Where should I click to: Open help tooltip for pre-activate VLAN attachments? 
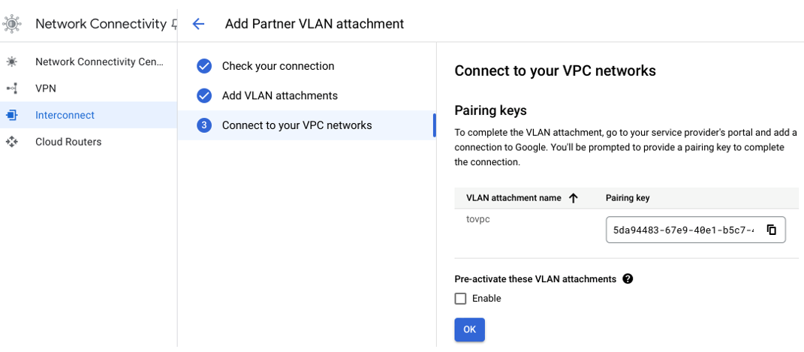click(628, 278)
